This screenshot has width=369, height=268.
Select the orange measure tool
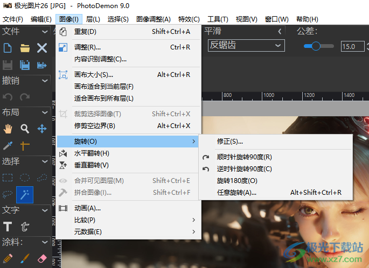25,146
